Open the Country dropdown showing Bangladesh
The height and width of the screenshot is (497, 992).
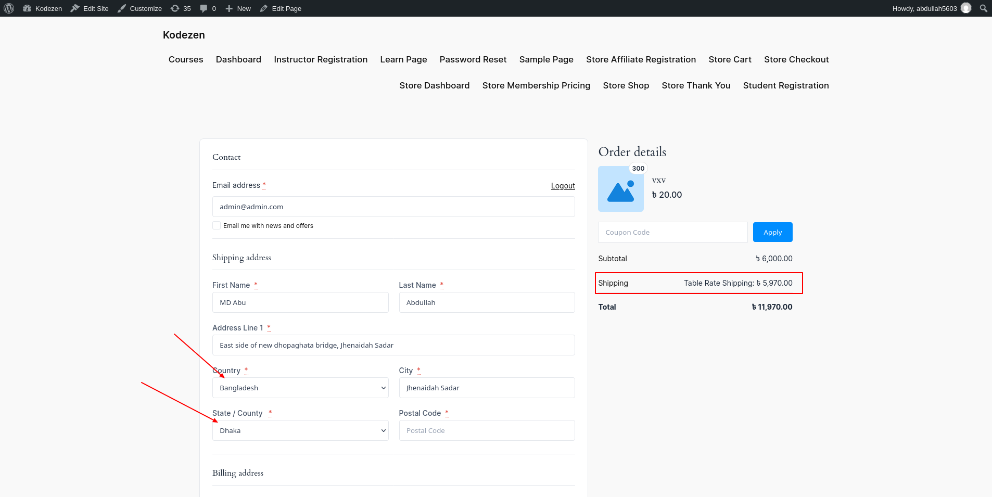point(300,388)
